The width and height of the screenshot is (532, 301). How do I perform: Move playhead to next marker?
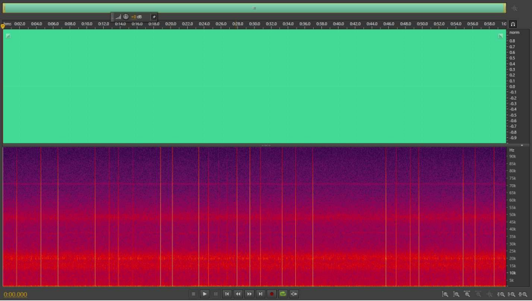click(x=260, y=294)
